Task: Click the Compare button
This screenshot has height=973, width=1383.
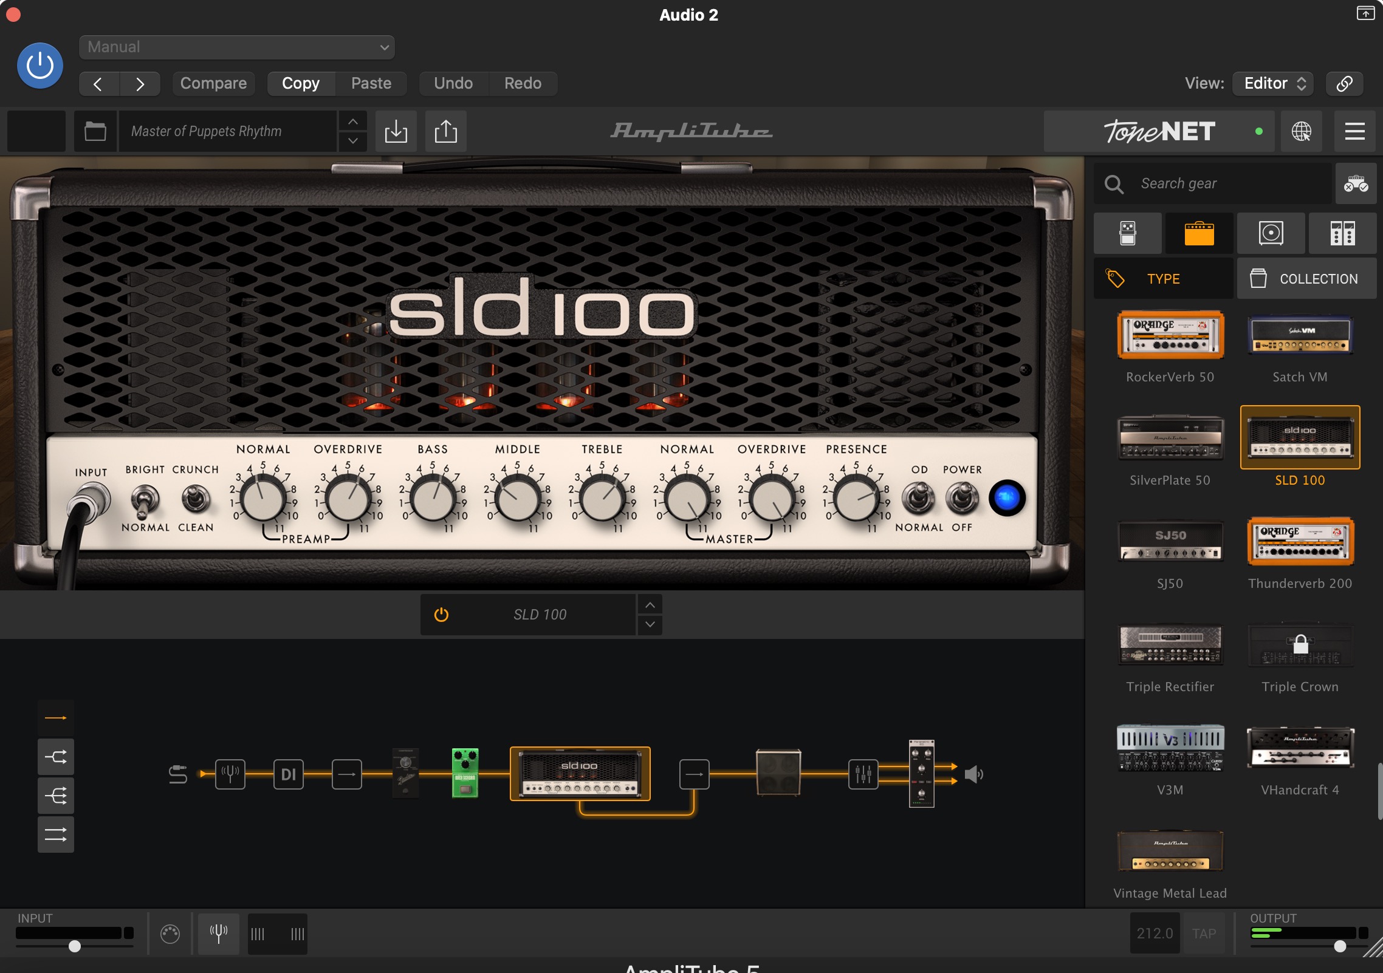Action: (x=213, y=84)
